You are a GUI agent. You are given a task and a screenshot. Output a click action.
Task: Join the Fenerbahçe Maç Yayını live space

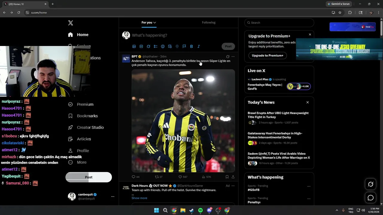click(279, 85)
